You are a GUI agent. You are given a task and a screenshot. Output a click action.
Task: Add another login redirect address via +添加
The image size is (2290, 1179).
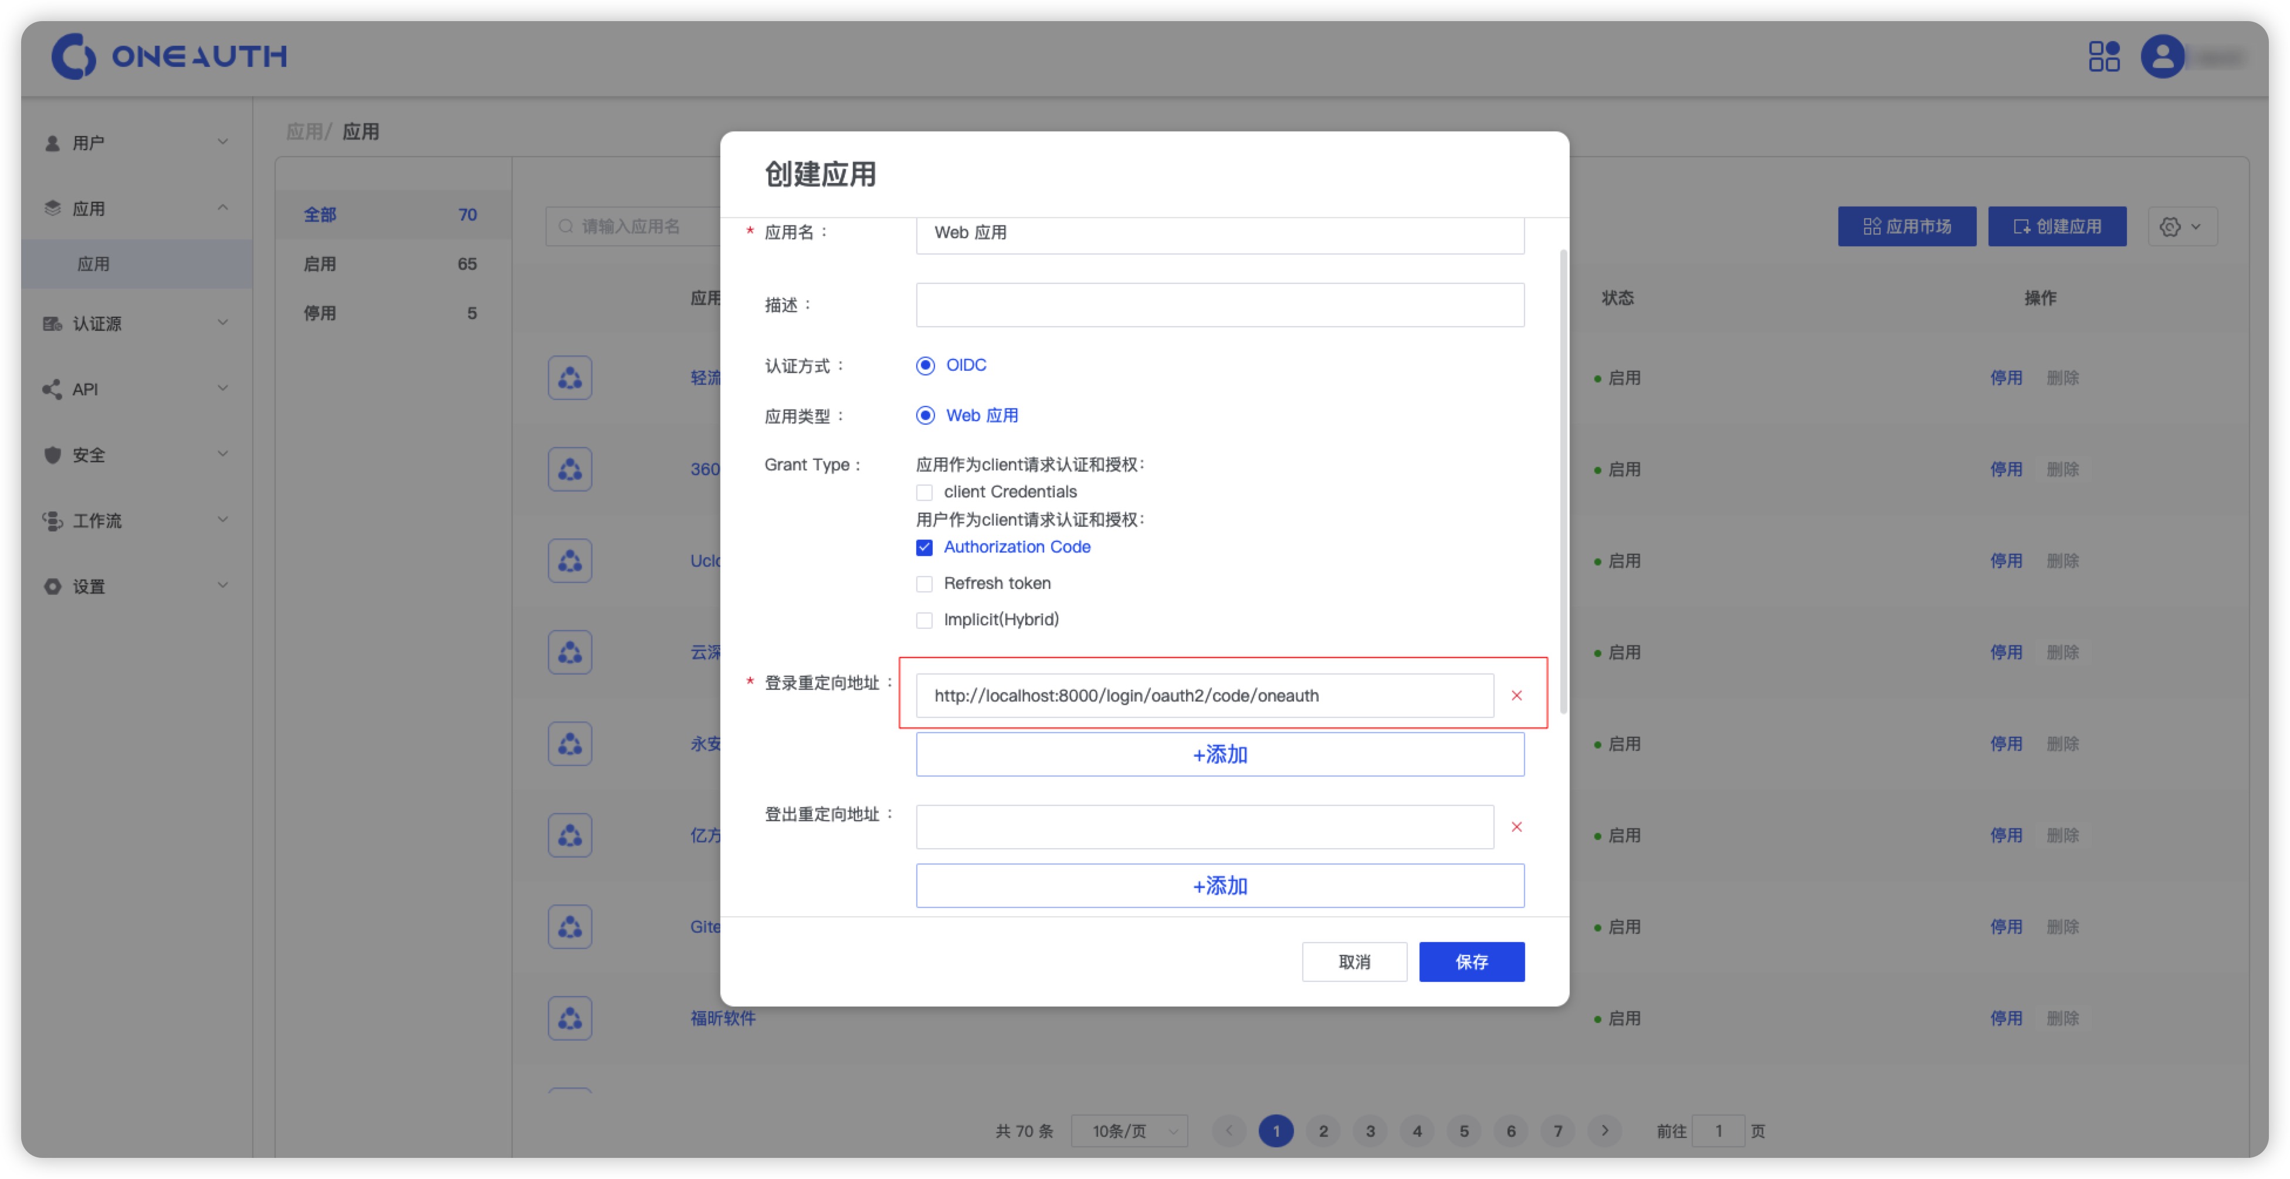point(1219,755)
